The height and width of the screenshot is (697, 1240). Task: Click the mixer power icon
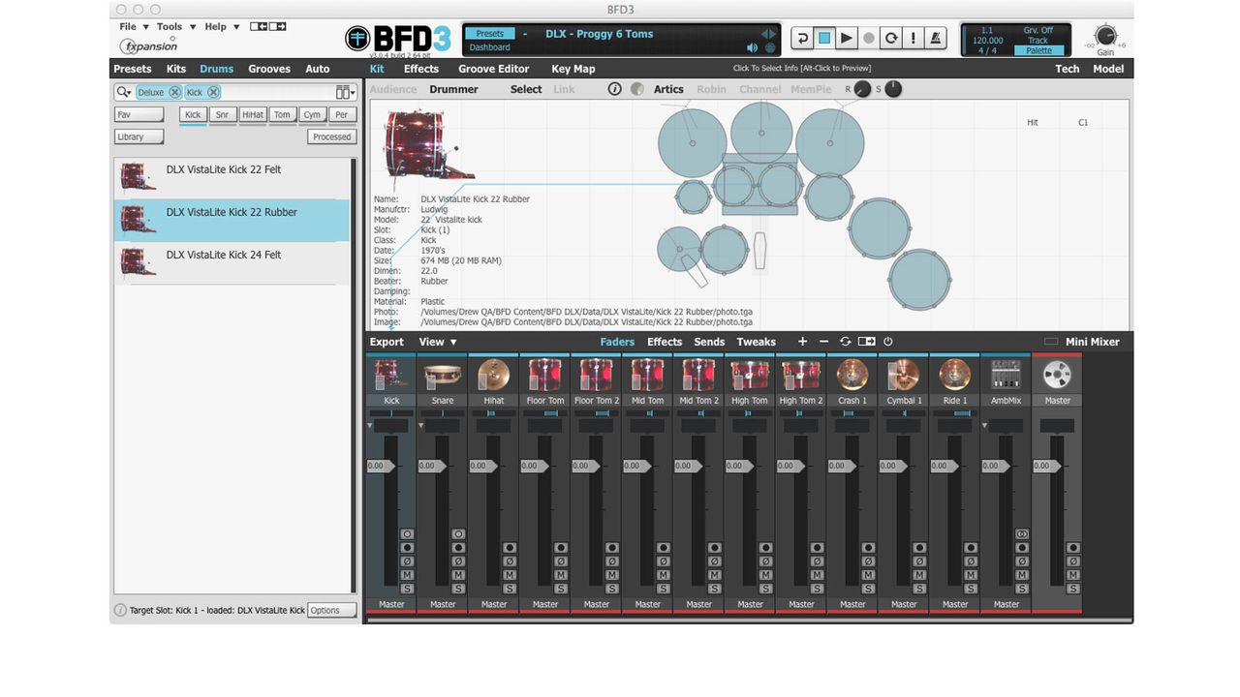[888, 342]
